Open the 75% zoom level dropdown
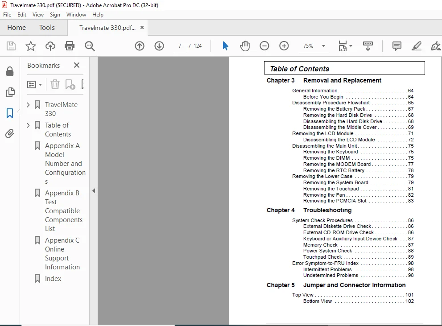Screen dimensions: 442x326 point(324,46)
